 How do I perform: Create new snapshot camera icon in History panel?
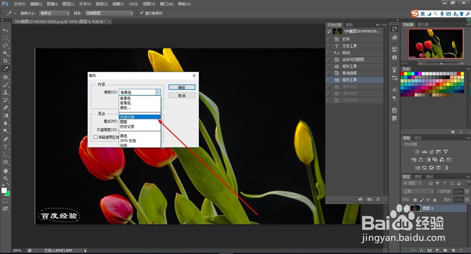[369, 199]
